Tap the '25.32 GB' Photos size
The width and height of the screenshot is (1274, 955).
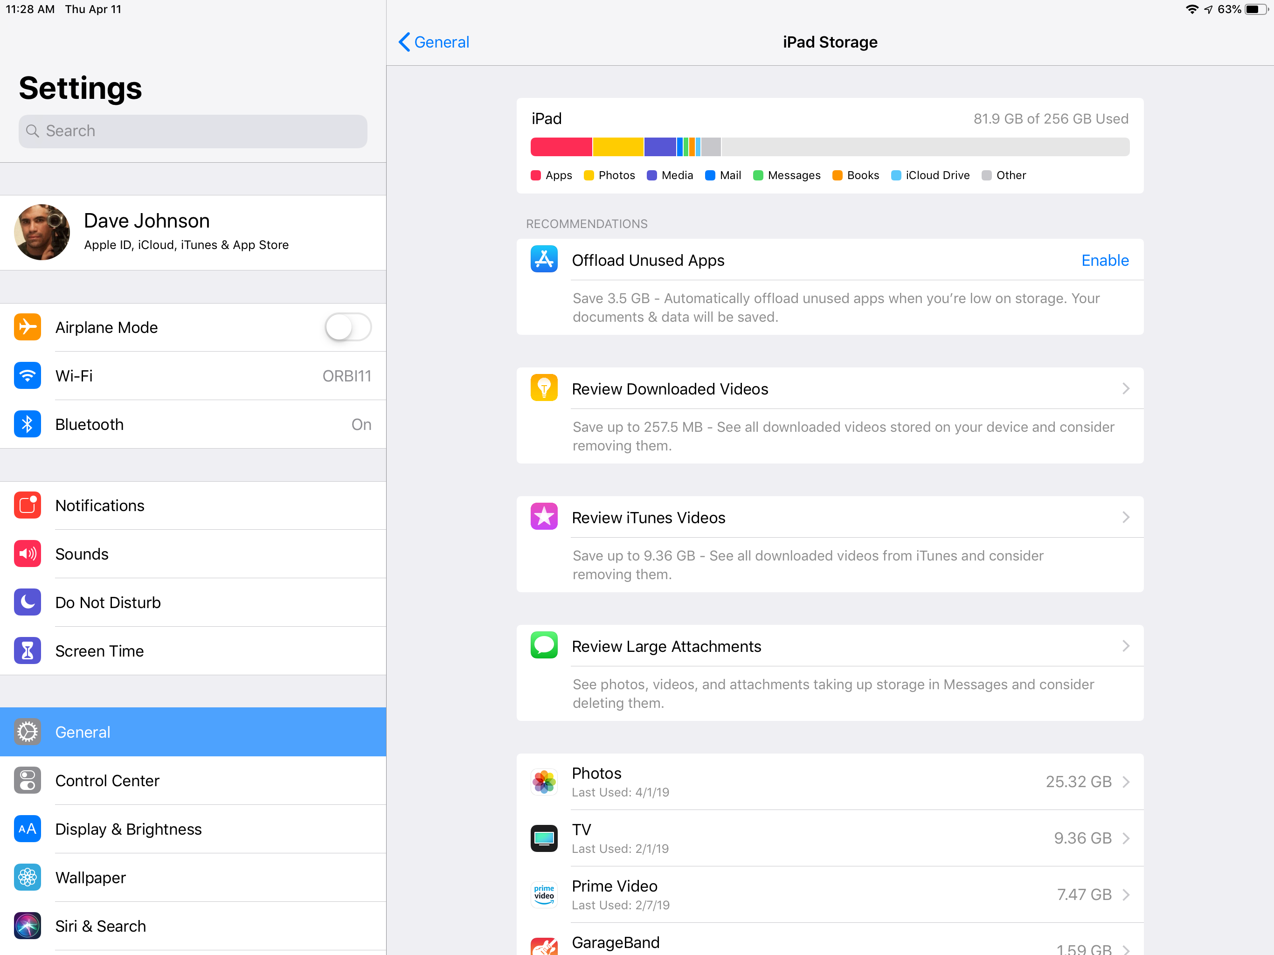tap(1078, 782)
